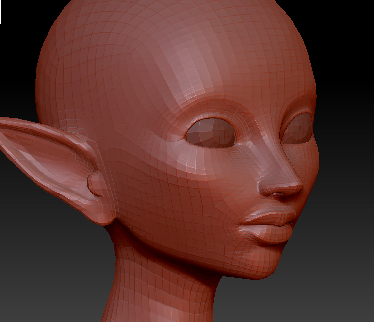Click the model's pointed elf ear
This screenshot has width=374, height=322.
pyautogui.click(x=56, y=168)
